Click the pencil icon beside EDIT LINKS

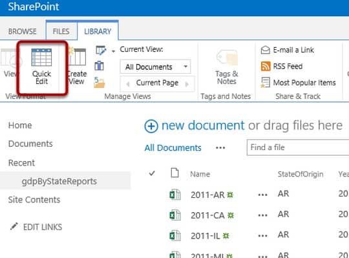point(14,226)
